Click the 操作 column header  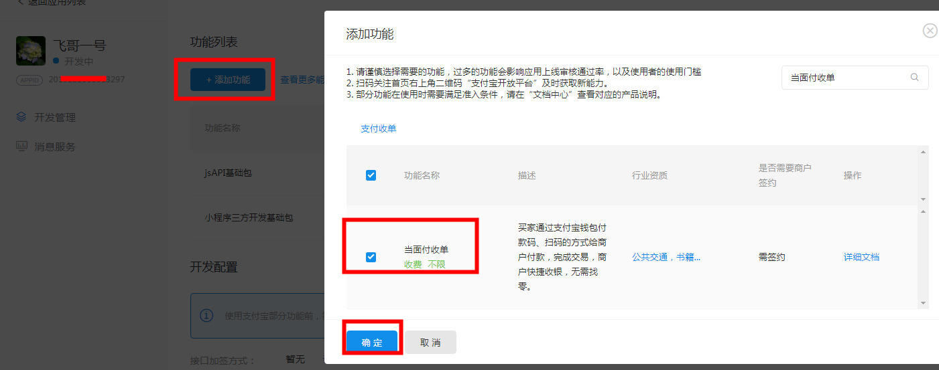[853, 175]
